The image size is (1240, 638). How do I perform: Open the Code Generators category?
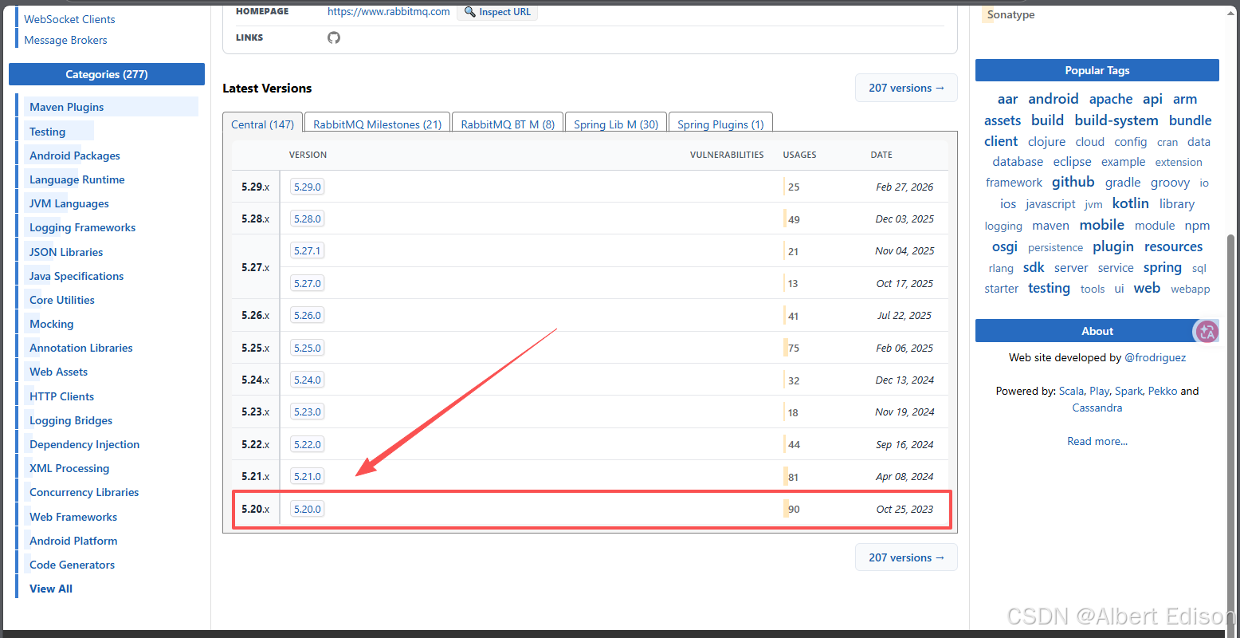point(73,565)
